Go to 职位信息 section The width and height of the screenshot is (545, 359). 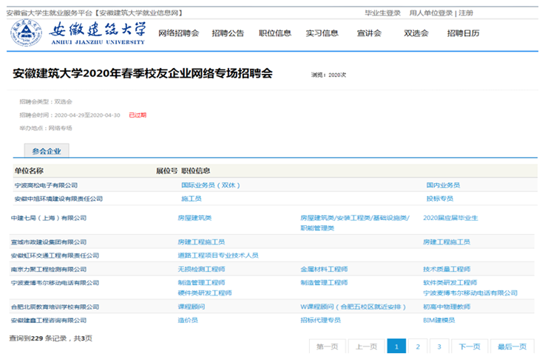click(x=274, y=33)
